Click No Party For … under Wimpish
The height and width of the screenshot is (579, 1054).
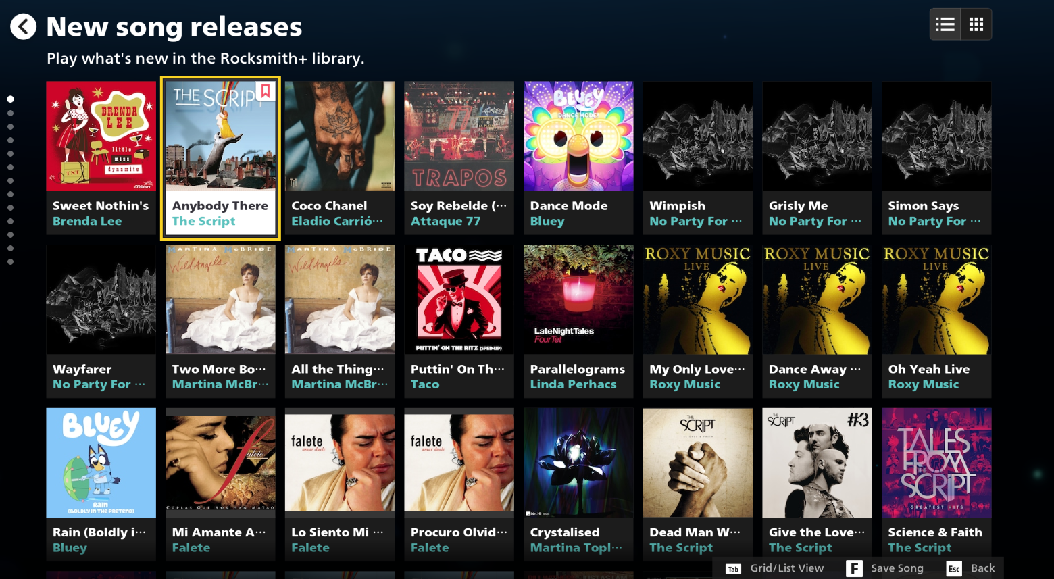point(695,221)
